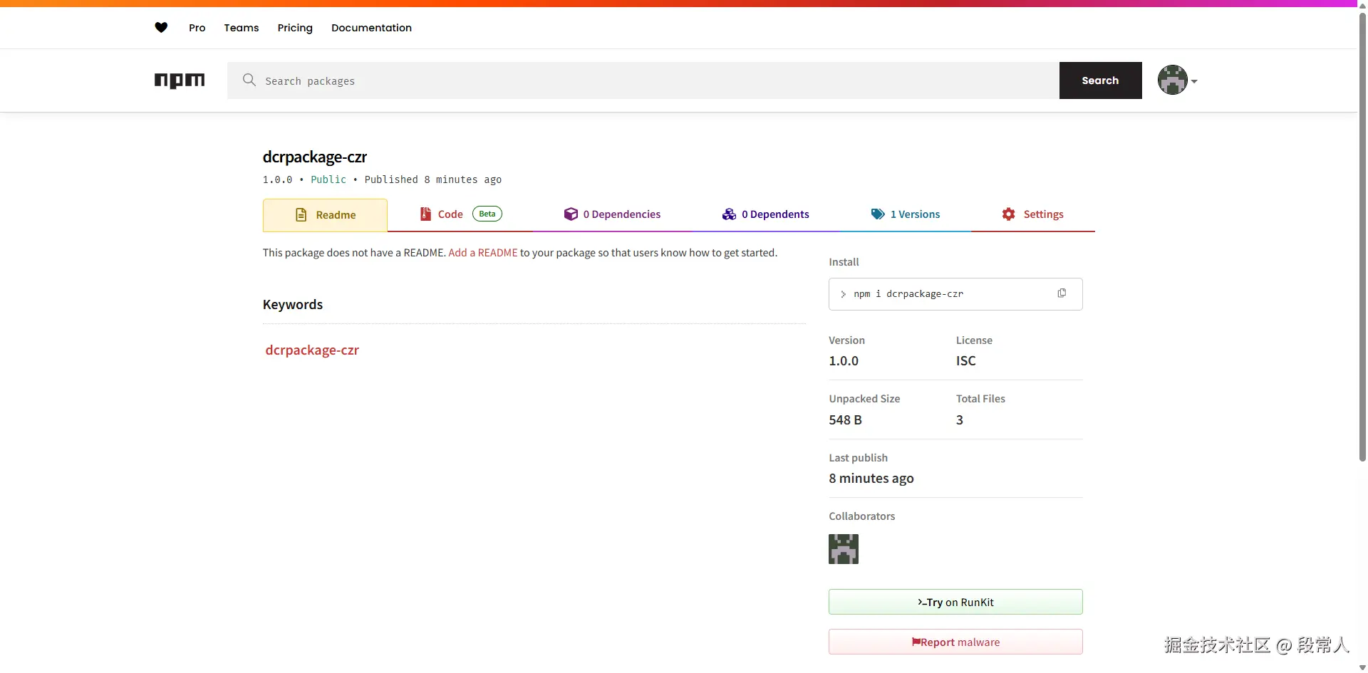1368x673 pixels.
Task: Open the Pricing menu item
Action: [295, 28]
